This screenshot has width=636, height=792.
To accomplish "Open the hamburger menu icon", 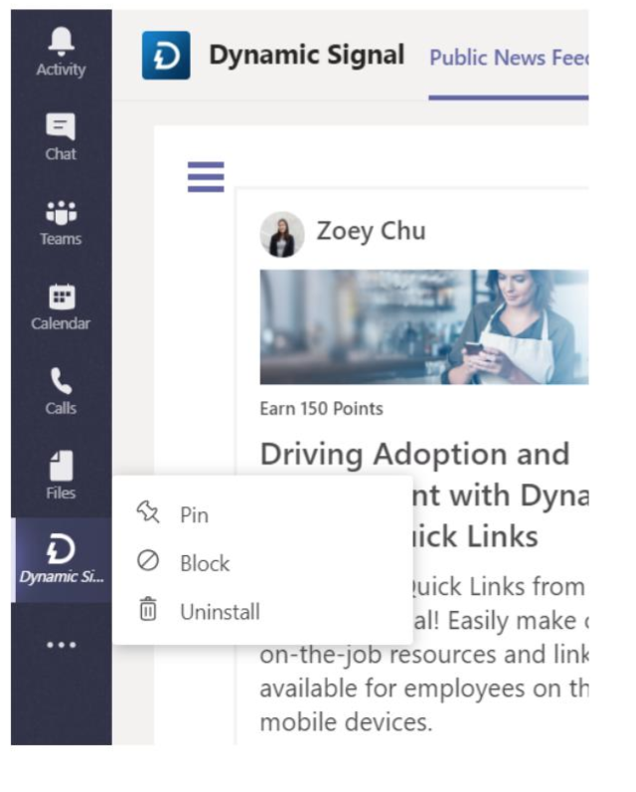I will click(x=206, y=177).
